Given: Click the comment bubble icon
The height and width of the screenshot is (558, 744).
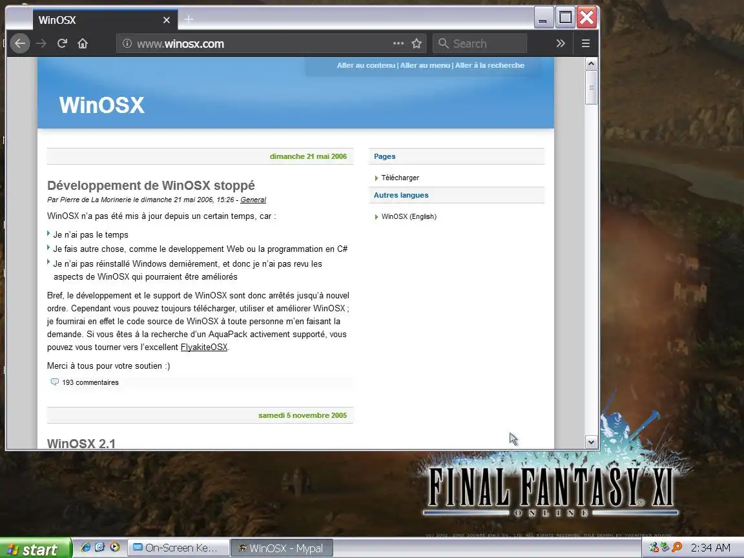Looking at the screenshot, I should (x=54, y=382).
